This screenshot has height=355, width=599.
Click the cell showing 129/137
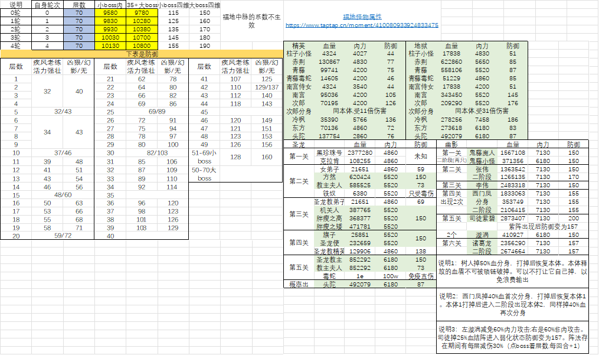click(x=267, y=87)
